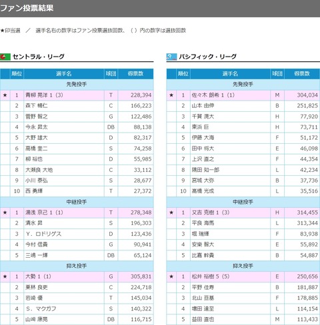Select player name 平良 海馬
The width and height of the screenshot is (320, 325).
tap(203, 223)
